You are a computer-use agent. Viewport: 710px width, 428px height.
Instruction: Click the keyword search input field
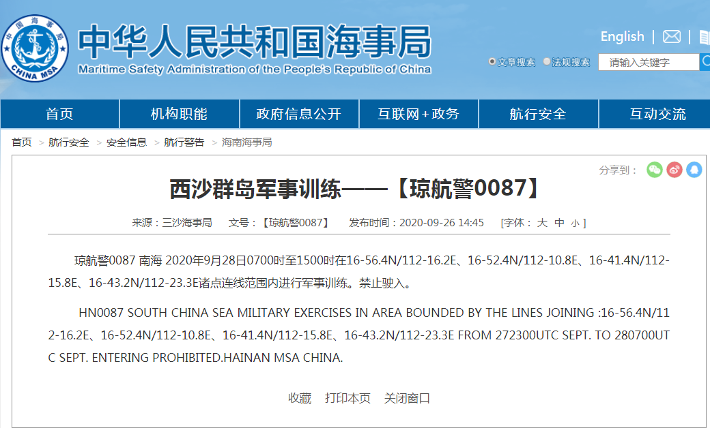pyautogui.click(x=649, y=62)
